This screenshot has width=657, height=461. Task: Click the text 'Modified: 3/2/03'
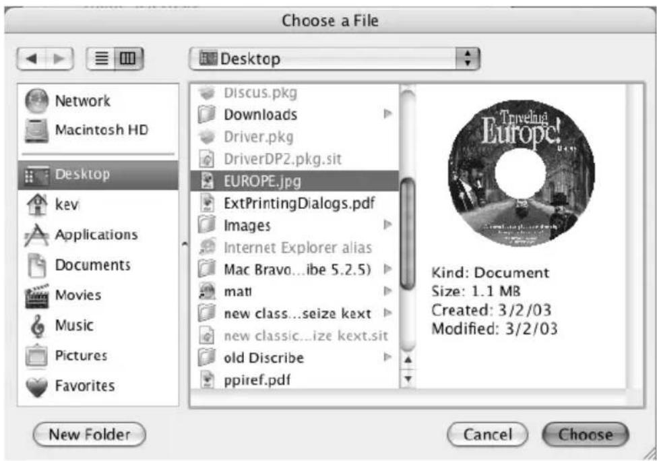coord(495,329)
